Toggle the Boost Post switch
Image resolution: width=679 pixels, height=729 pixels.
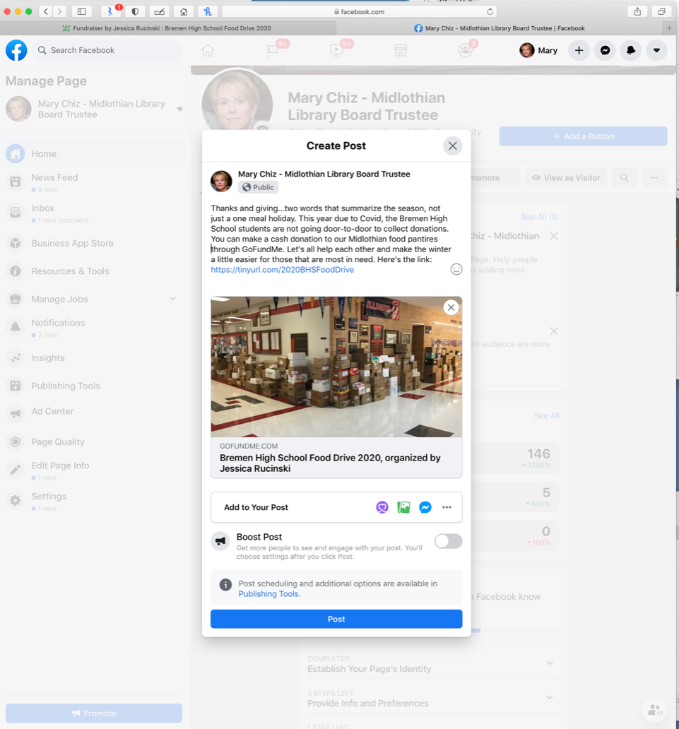(449, 541)
